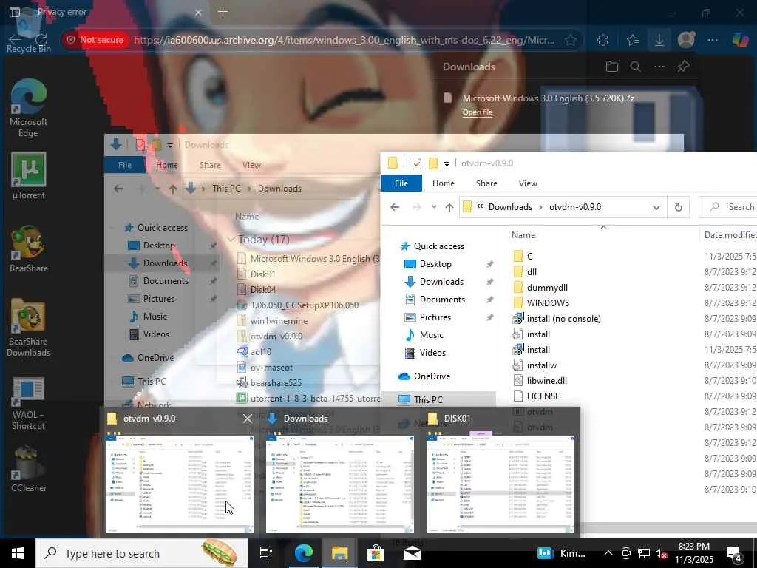Open BearShare Downloads desktop folder
This screenshot has width=757, height=568.
[x=28, y=328]
